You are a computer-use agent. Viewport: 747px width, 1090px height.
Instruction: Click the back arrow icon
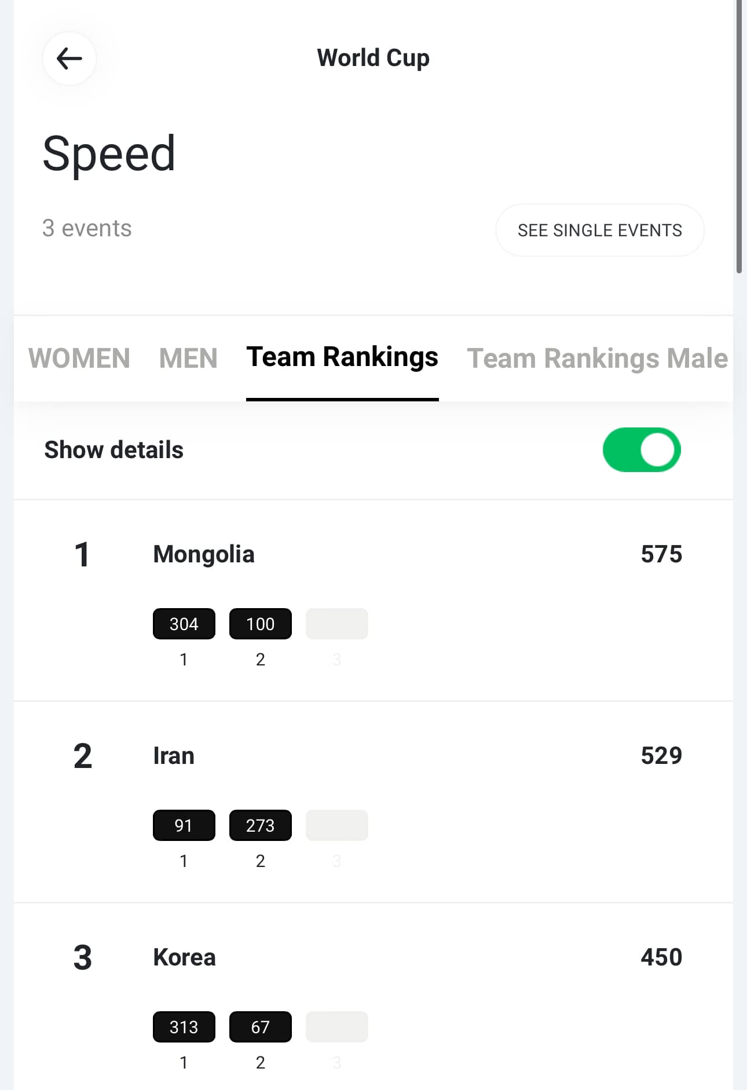point(69,58)
